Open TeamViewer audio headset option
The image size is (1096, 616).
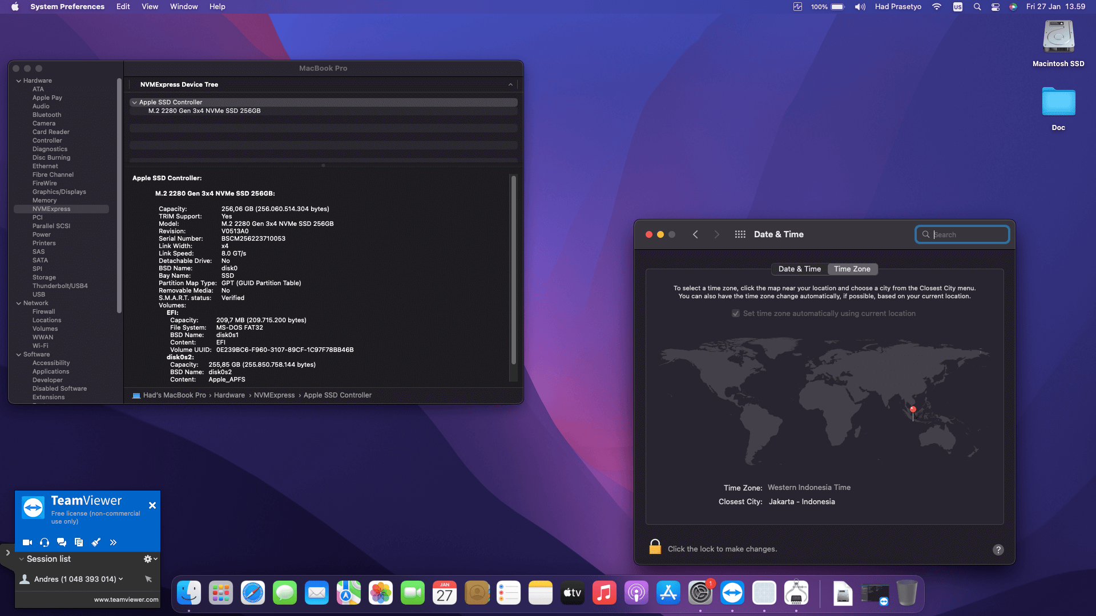pyautogui.click(x=45, y=542)
